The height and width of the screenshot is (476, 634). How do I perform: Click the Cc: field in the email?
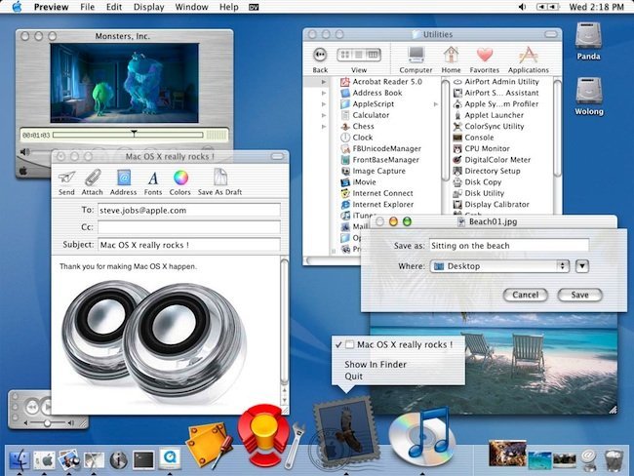tap(188, 226)
